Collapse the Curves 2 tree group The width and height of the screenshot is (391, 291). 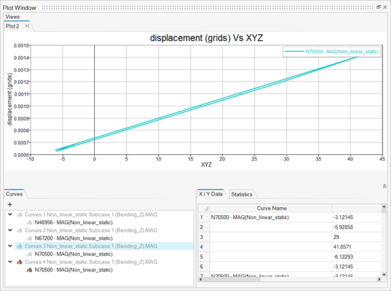point(9,230)
